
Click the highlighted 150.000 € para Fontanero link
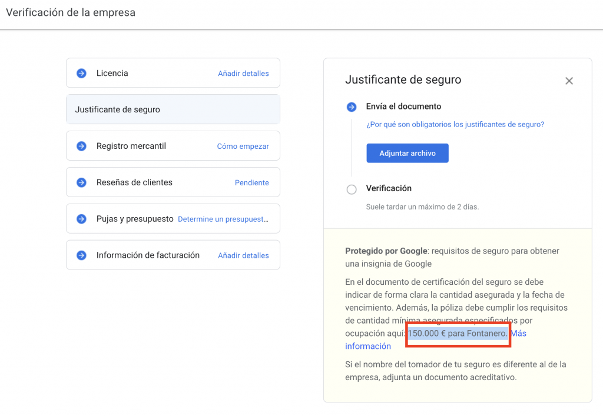(458, 333)
